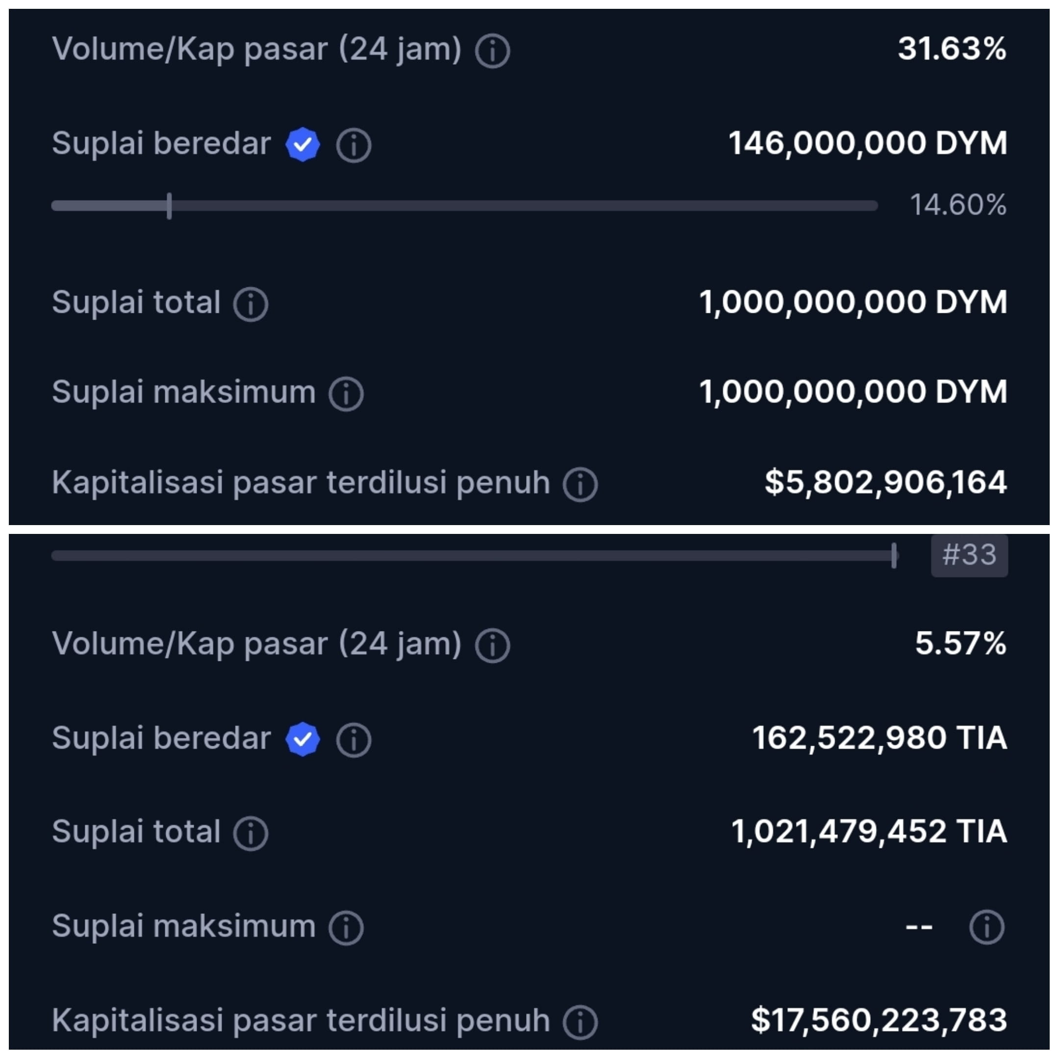Open info tooltip for DYM Suplai beredar
Image resolution: width=1059 pixels, height=1059 pixels.
353,144
